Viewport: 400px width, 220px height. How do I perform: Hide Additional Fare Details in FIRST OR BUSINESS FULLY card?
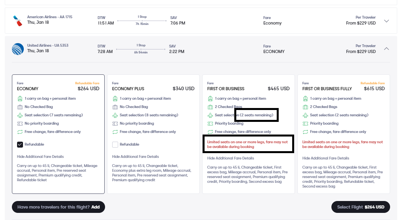click(326, 158)
